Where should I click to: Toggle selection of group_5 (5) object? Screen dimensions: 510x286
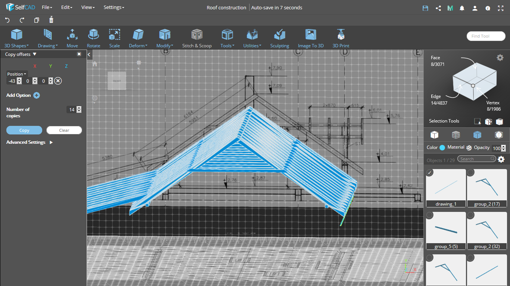point(430,215)
